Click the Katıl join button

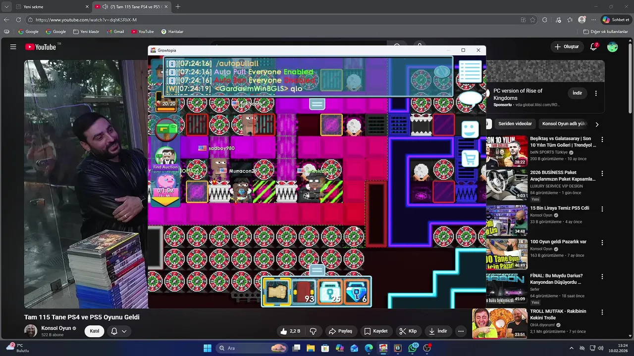pos(94,331)
